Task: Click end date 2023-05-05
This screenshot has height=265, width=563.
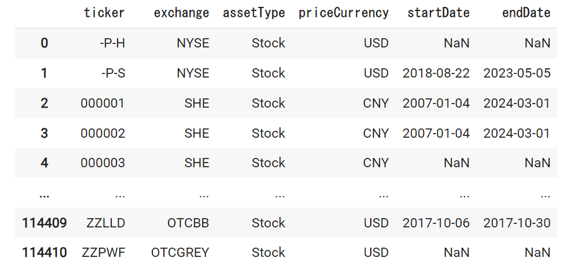Action: (517, 73)
